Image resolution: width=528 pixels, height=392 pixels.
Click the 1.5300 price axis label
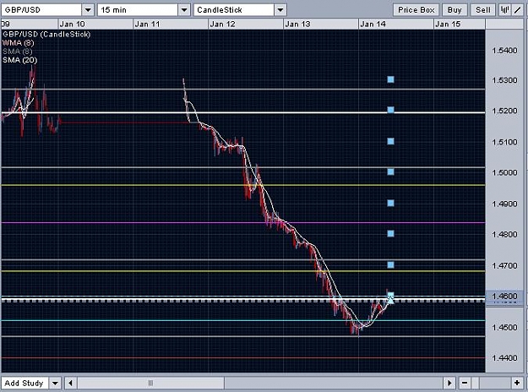tap(504, 80)
